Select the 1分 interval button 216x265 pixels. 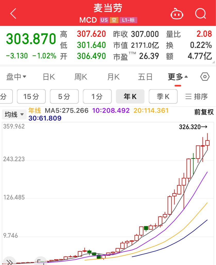coord(97,97)
